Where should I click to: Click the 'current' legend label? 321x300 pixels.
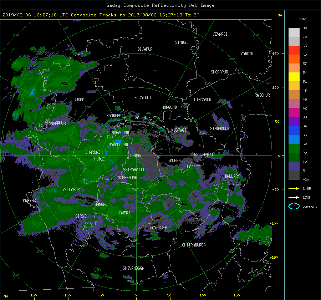[x=310, y=207]
